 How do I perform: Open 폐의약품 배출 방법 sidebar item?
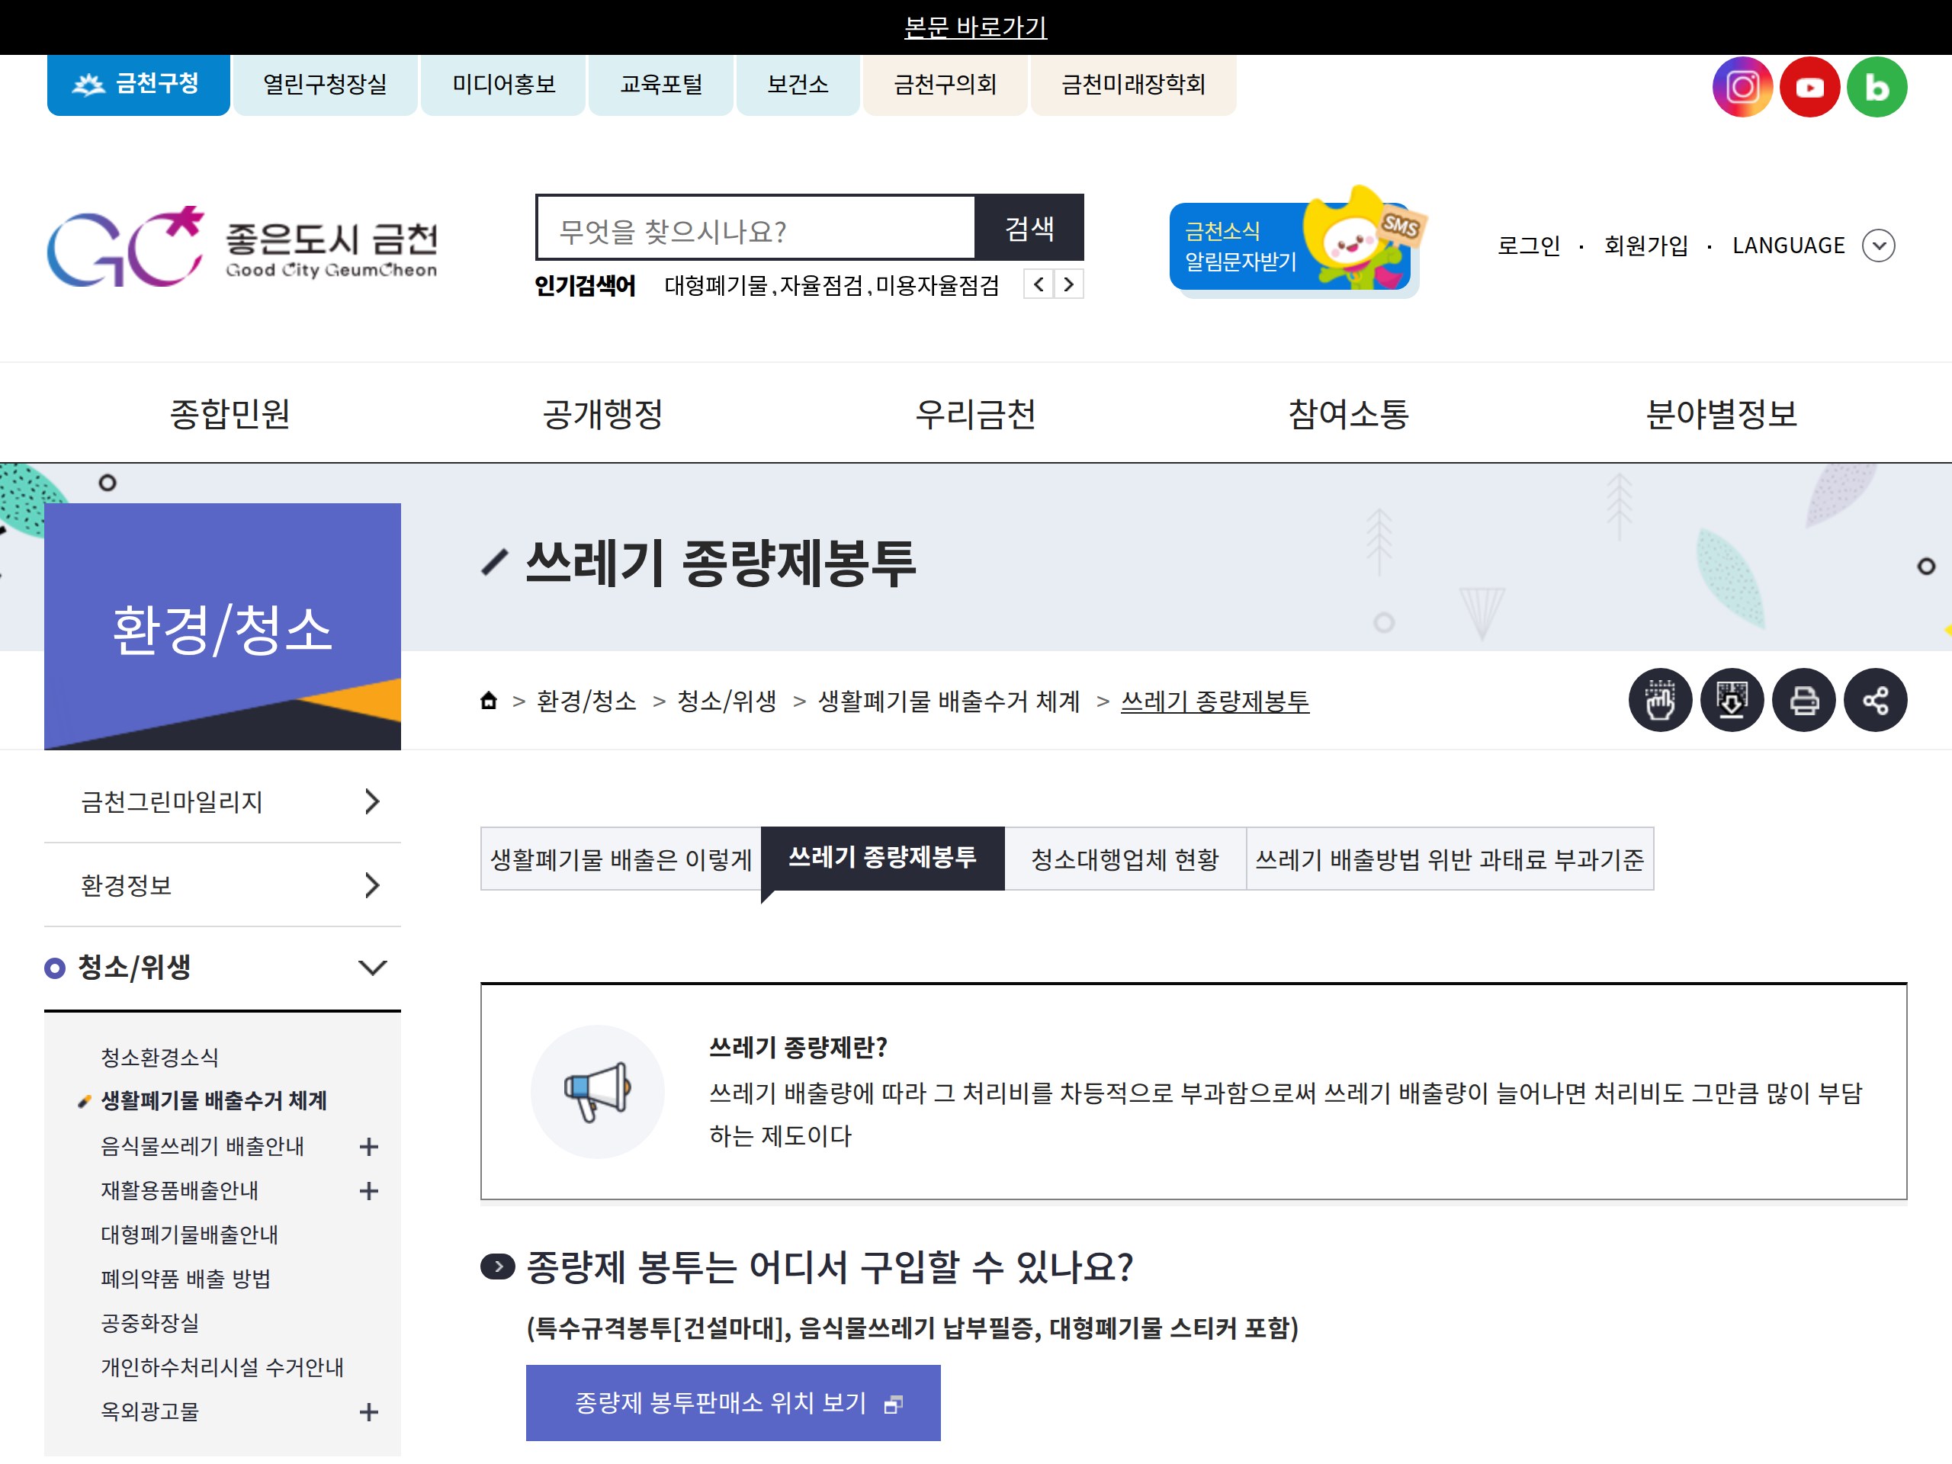185,1279
